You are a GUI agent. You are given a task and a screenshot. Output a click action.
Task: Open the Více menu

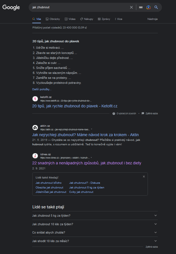coord(118,19)
